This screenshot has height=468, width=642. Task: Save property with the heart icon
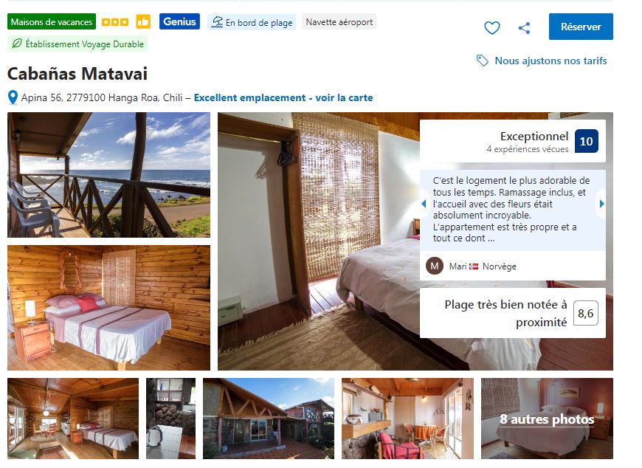click(x=491, y=28)
